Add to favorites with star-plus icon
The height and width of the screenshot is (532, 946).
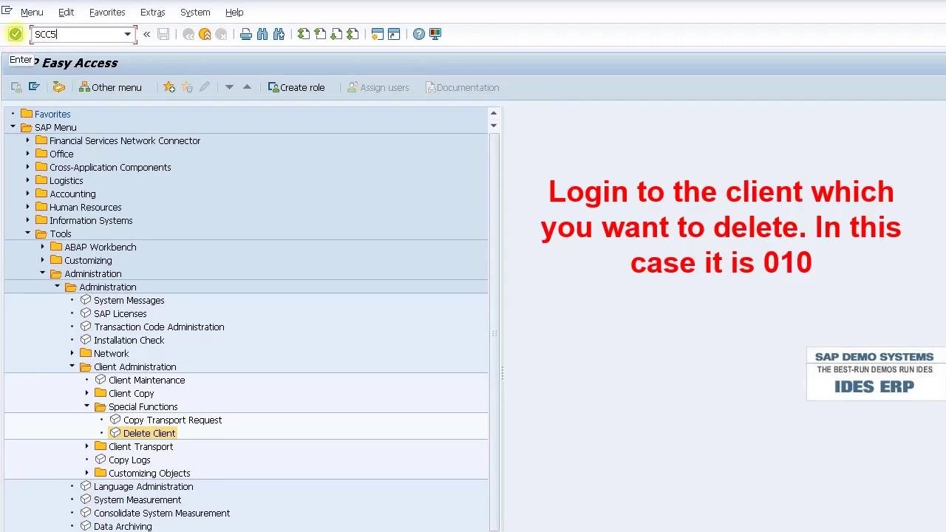[169, 87]
